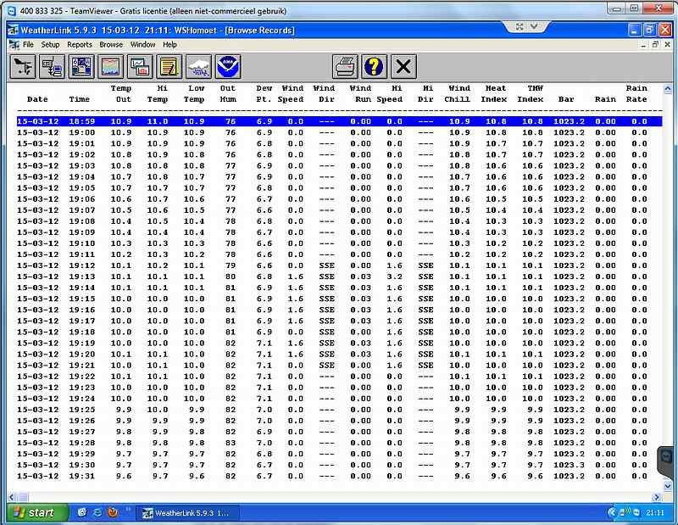
Task: Click the horizontal scrollbar right arrow
Action: [657, 497]
